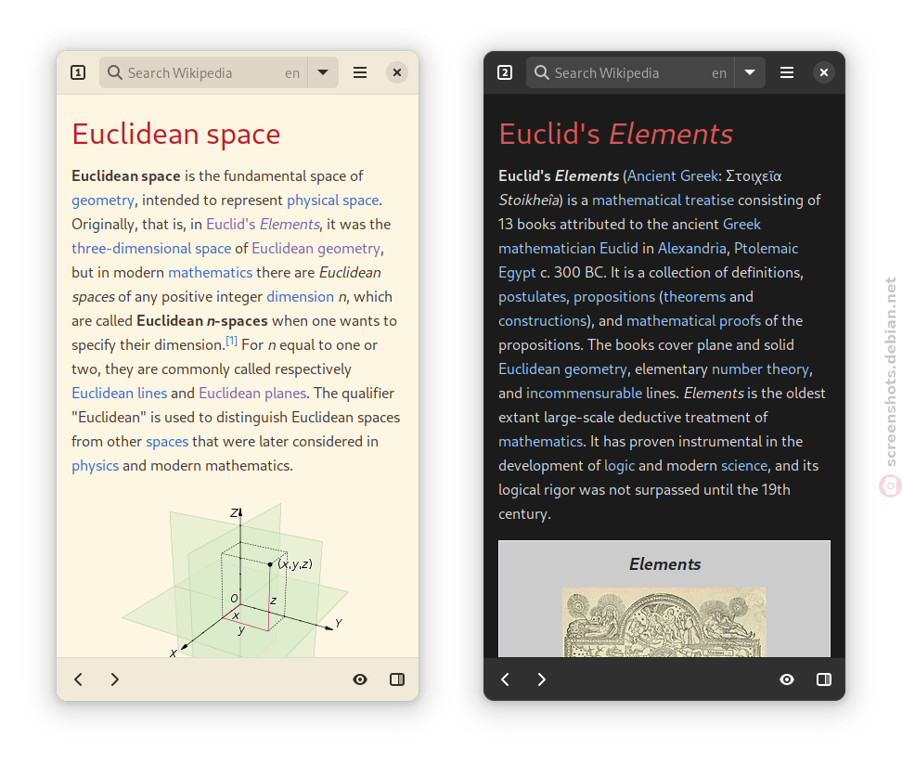Go back in light window
Screen dimensions: 902x763
click(78, 679)
